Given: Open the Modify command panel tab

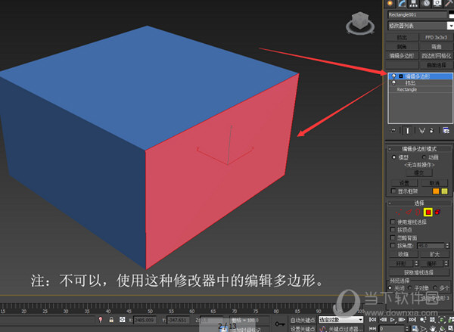Looking at the screenshot, I should pos(402,3).
